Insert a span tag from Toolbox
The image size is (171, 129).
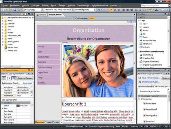144,27
